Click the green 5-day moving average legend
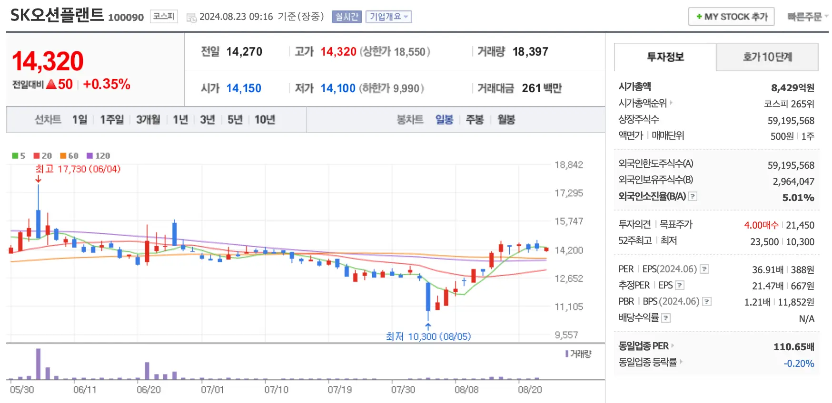Screen dimensions: 832x403 click(19, 156)
